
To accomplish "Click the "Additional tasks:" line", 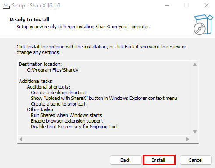I will coord(36,81).
